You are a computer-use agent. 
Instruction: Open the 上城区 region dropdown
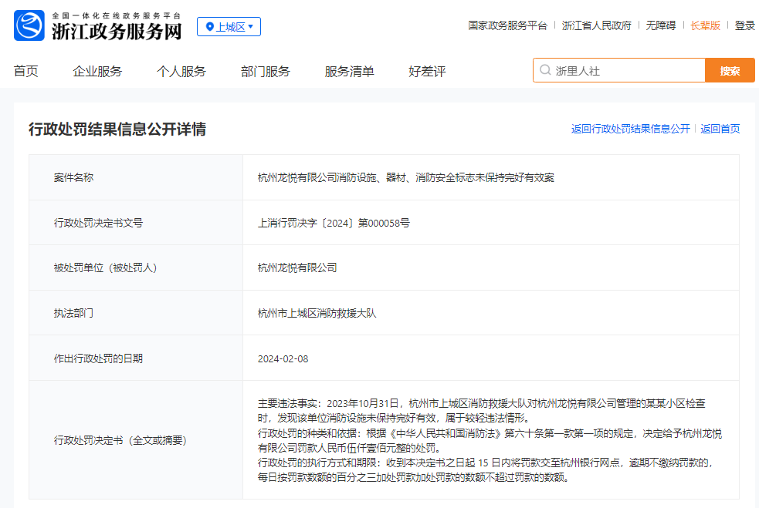tap(229, 26)
